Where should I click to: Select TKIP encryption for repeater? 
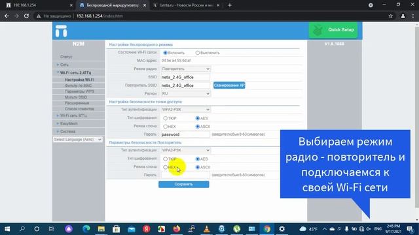click(165, 159)
